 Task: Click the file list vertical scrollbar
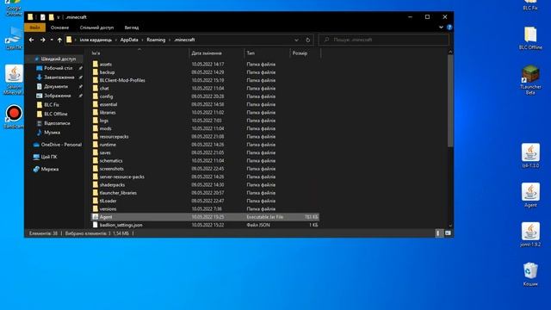pyautogui.click(x=450, y=101)
